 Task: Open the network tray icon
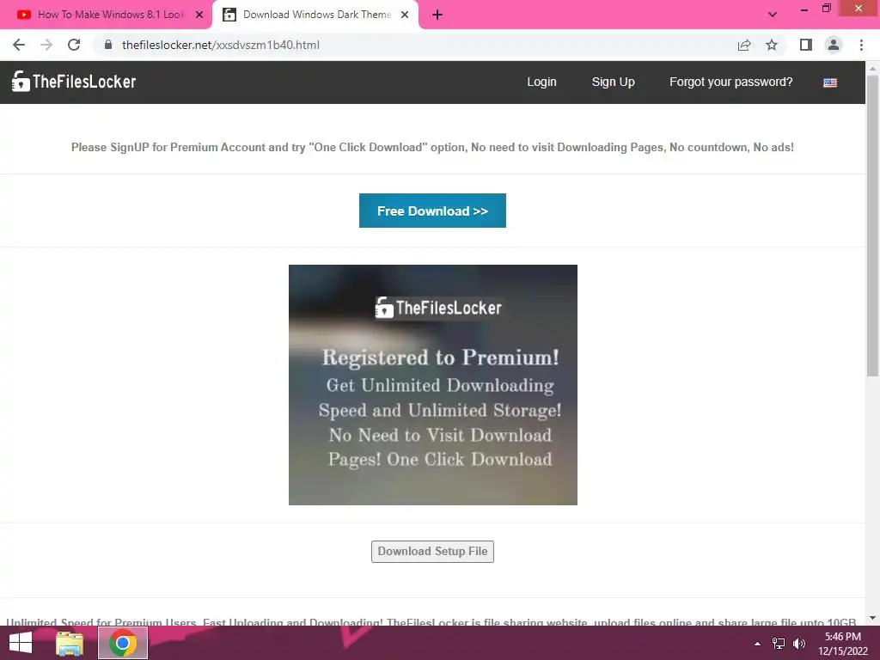point(779,644)
